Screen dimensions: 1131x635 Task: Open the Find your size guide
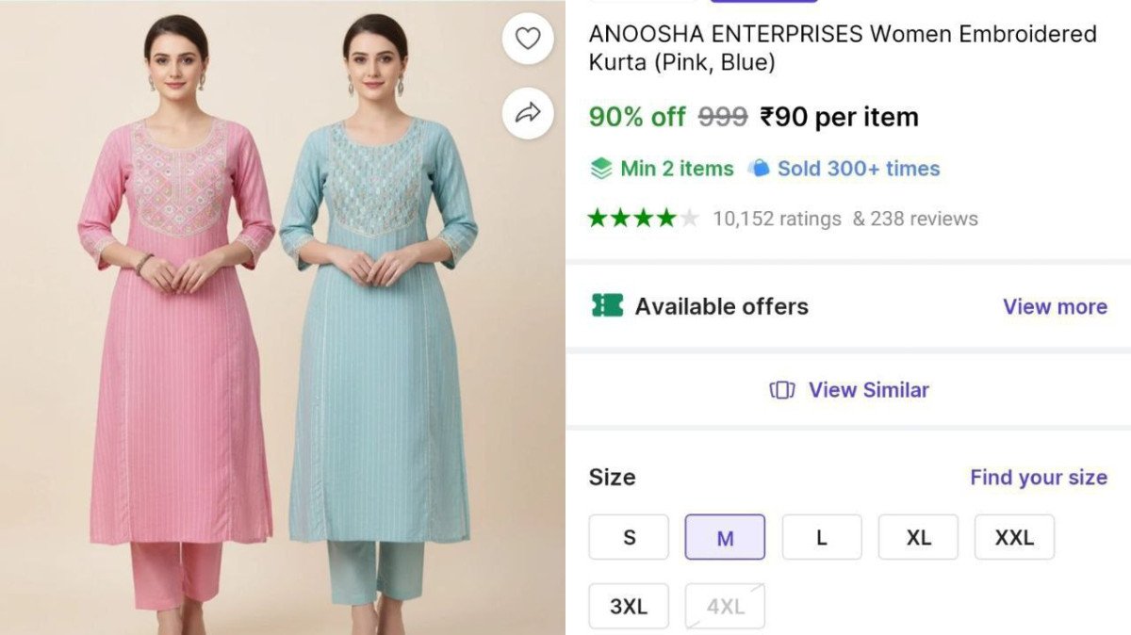(1038, 477)
